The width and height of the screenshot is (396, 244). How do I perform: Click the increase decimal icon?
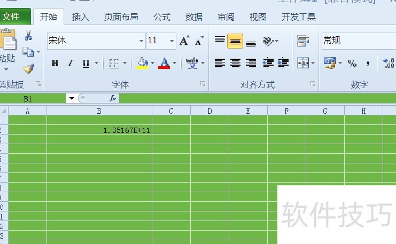click(x=389, y=63)
